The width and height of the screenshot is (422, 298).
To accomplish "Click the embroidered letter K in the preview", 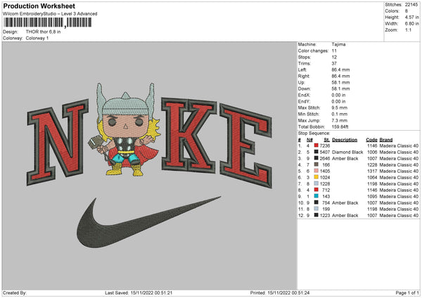I will pyautogui.click(x=188, y=135).
